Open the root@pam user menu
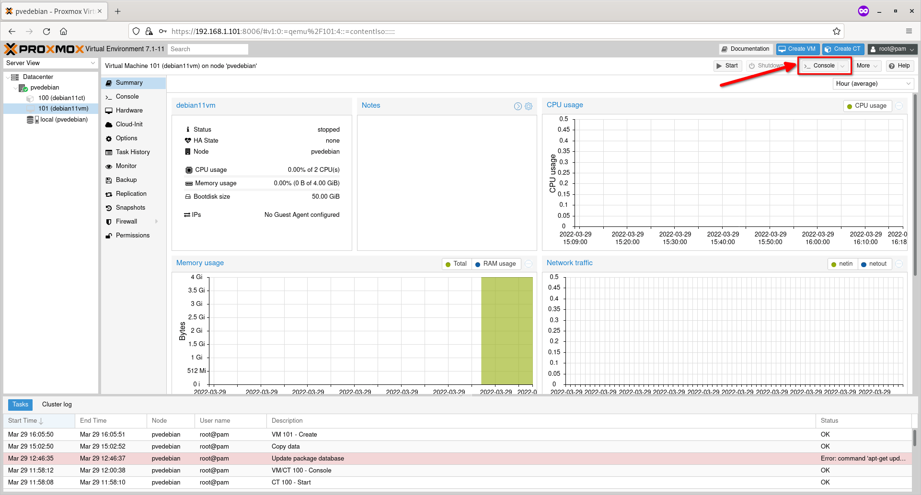Image resolution: width=921 pixels, height=495 pixels. pyautogui.click(x=892, y=49)
